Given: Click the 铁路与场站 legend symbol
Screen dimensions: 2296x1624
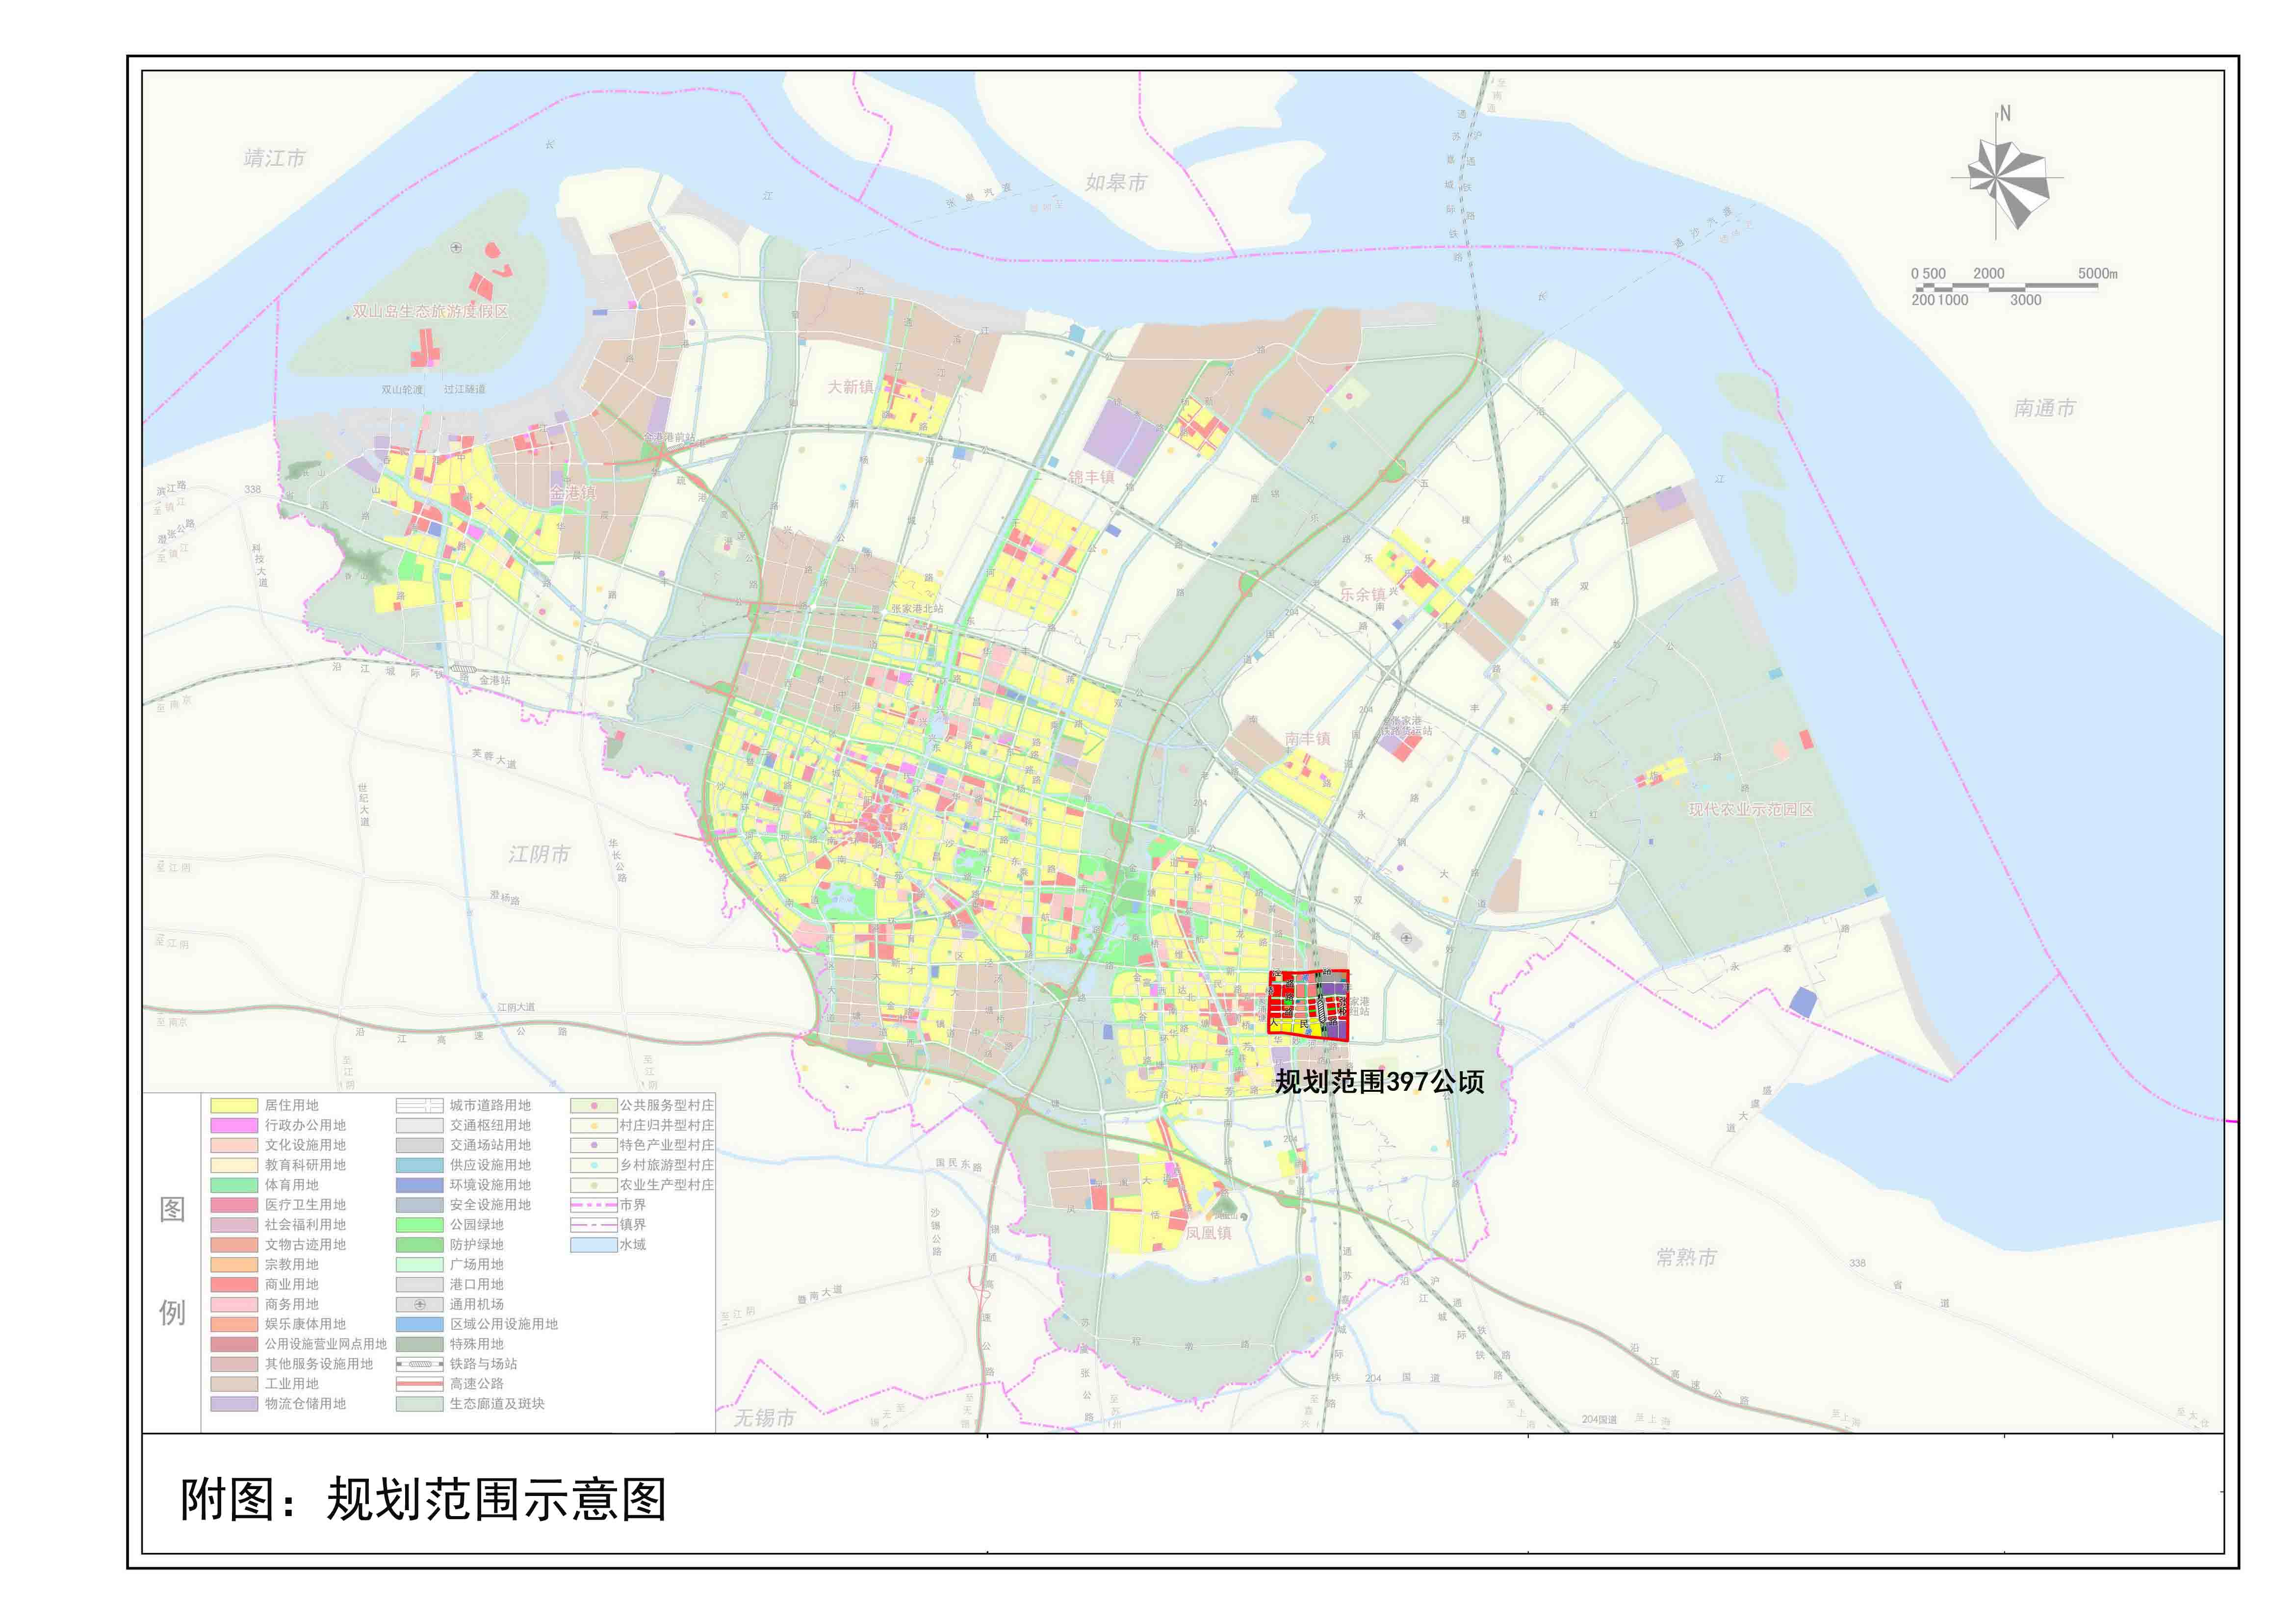Looking at the screenshot, I should coord(420,1364).
